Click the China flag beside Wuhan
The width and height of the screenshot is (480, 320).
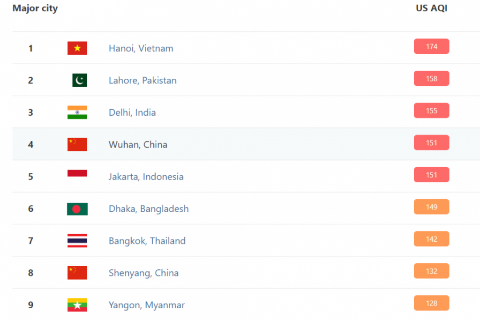(77, 144)
